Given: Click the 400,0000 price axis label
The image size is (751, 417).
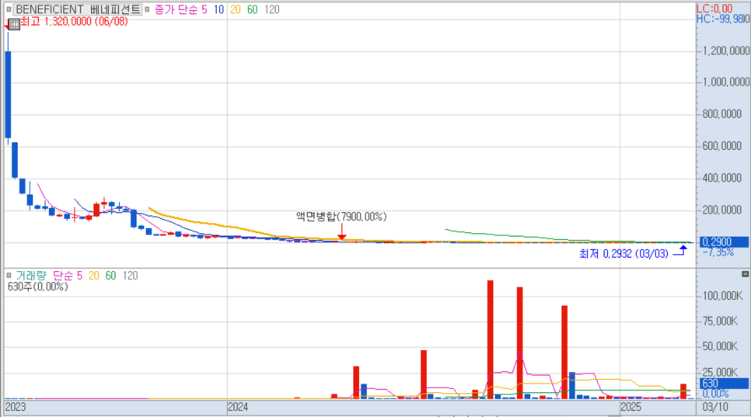Looking at the screenshot, I should pos(721,178).
